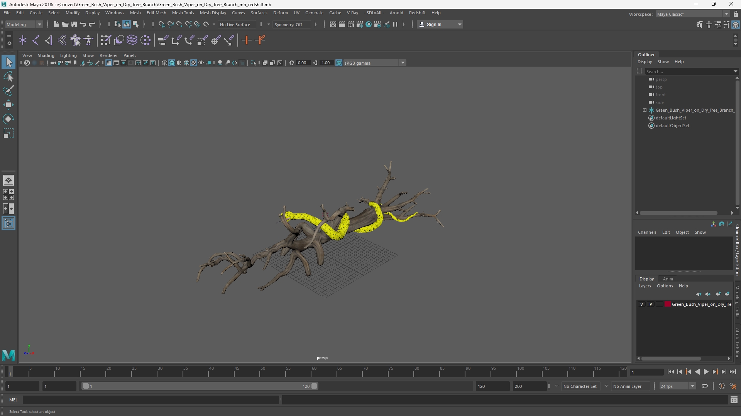Open the Outliner Display menu
Image resolution: width=741 pixels, height=416 pixels.
(x=645, y=62)
